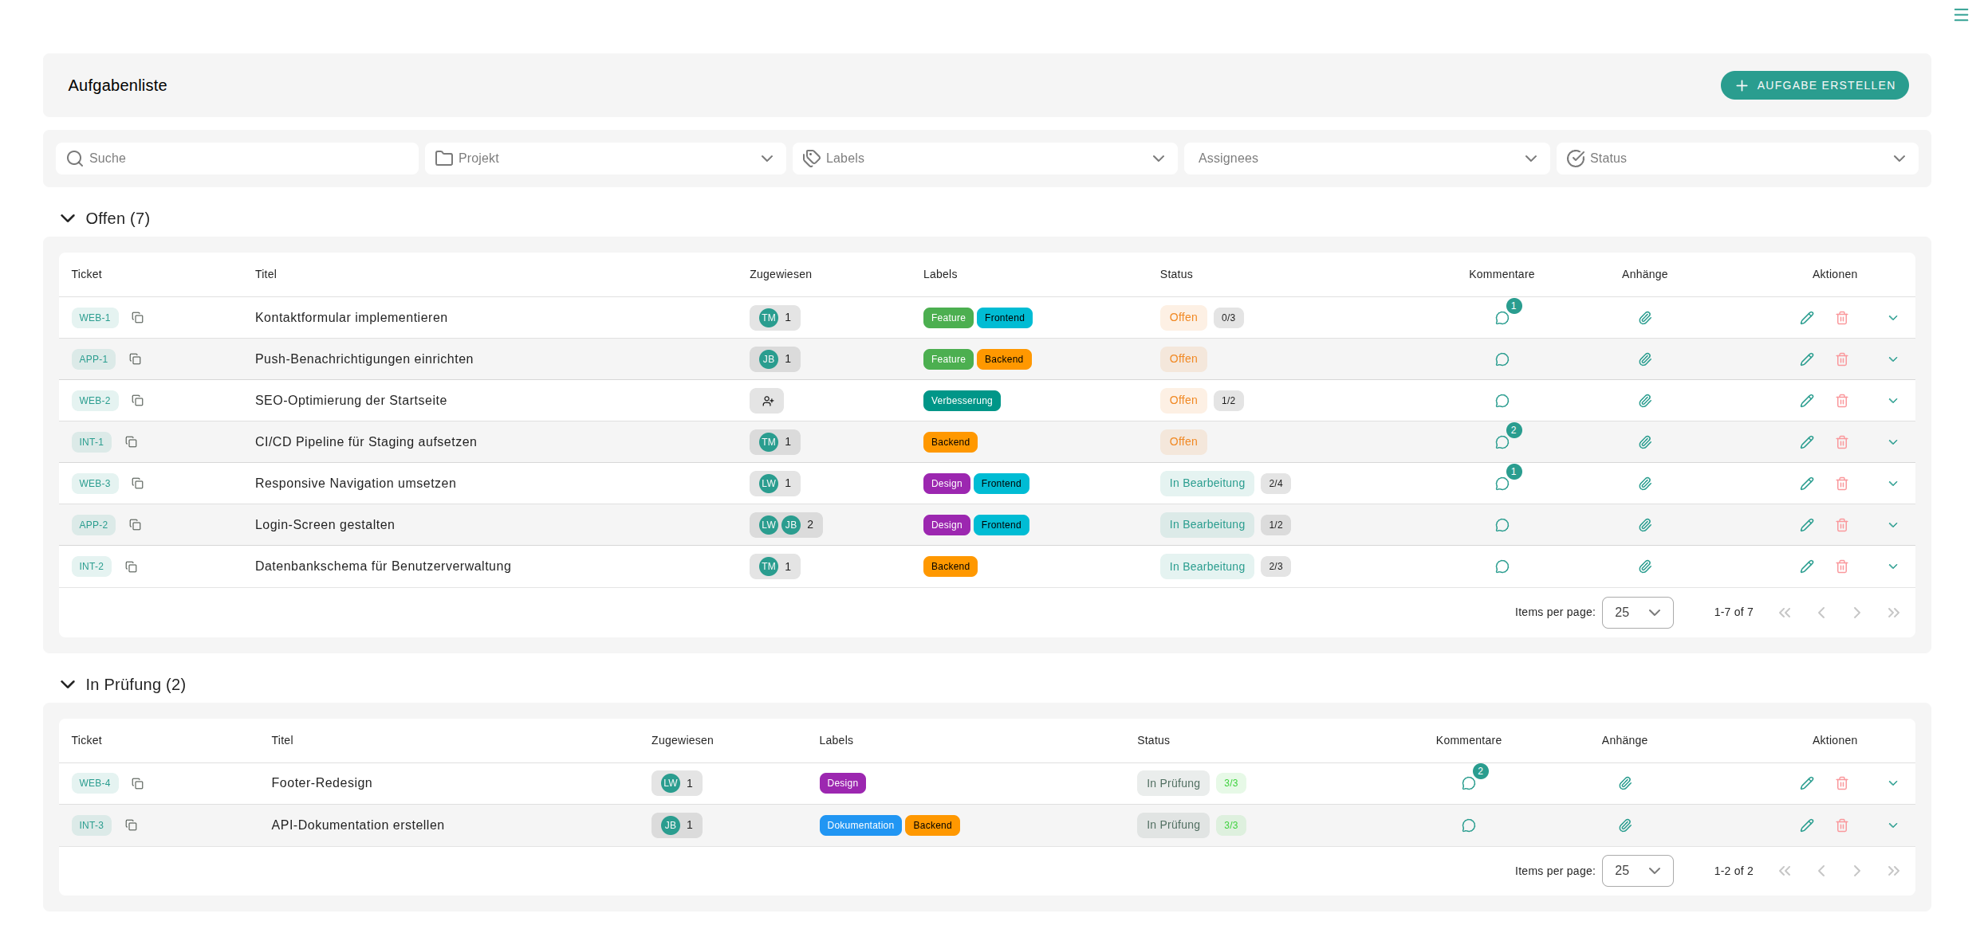Open the Items per page dropdown
1984x929 pixels.
tap(1637, 612)
